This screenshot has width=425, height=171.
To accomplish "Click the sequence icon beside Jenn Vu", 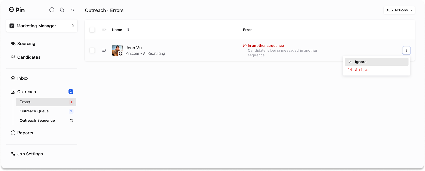I will pyautogui.click(x=104, y=50).
